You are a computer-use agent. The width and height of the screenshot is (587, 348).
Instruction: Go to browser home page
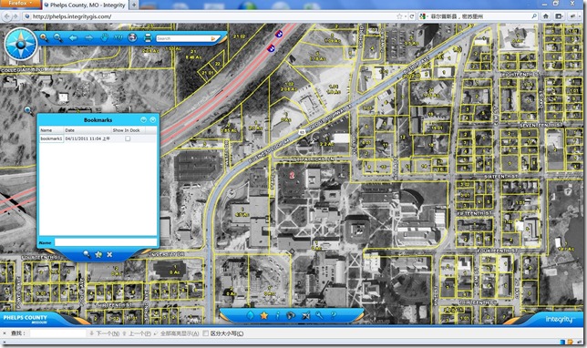click(545, 16)
